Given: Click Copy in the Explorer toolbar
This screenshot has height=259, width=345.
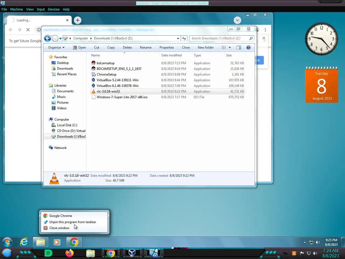Looking at the screenshot, I should click(x=111, y=47).
